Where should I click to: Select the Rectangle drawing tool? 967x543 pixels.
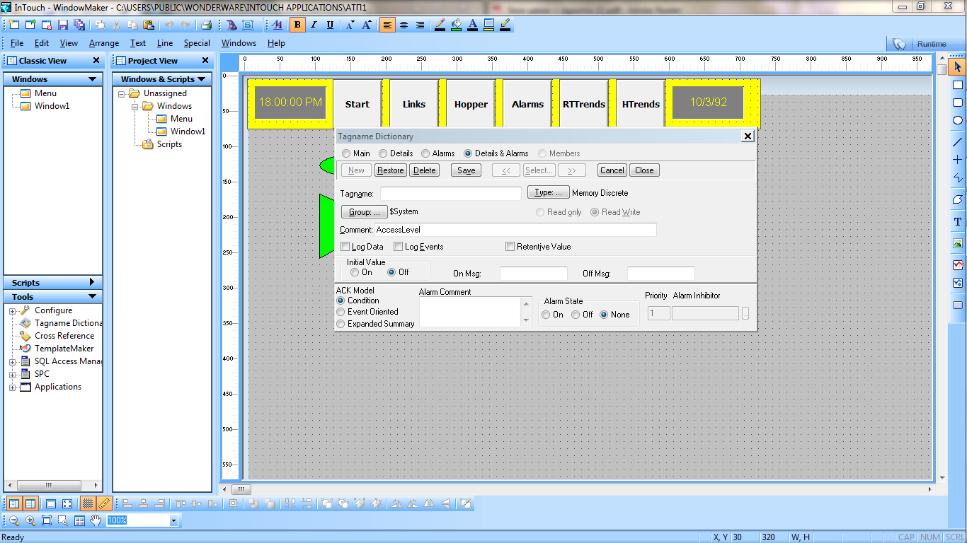point(958,85)
